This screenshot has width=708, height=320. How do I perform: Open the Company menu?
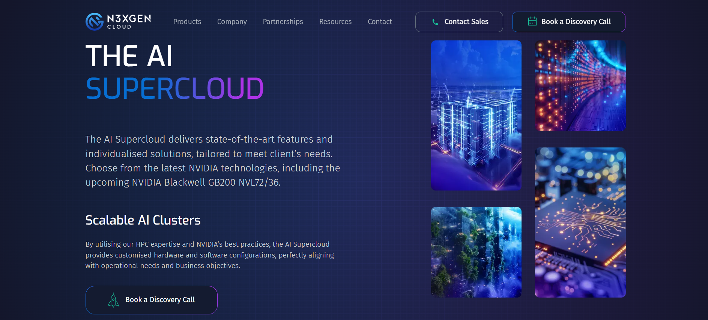coord(232,22)
